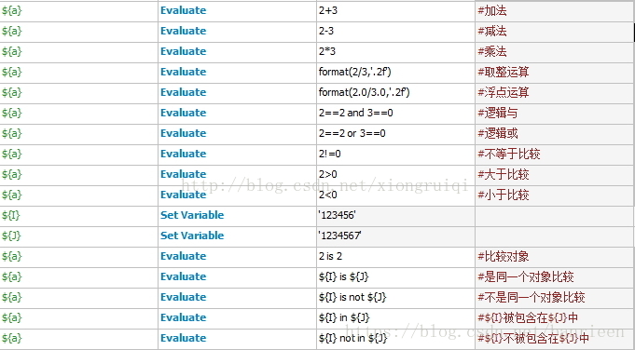Click the '2==2 and 3==0' cell
Image resolution: width=635 pixels, height=350 pixels.
[x=395, y=114]
